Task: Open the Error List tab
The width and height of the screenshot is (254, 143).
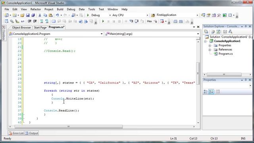Action: tap(16, 133)
